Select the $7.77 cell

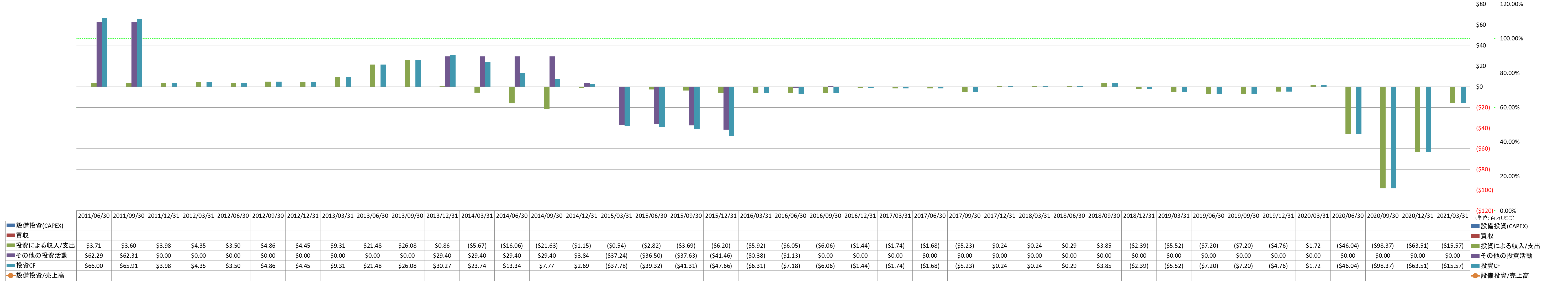coord(547,266)
